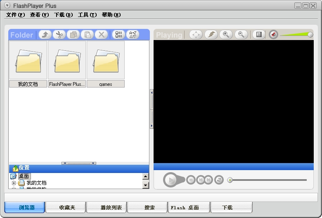Image resolution: width=322 pixels, height=218 pixels.
Task: Click the FlashPlayer Plus title bar icon
Action: [x=7, y=5]
